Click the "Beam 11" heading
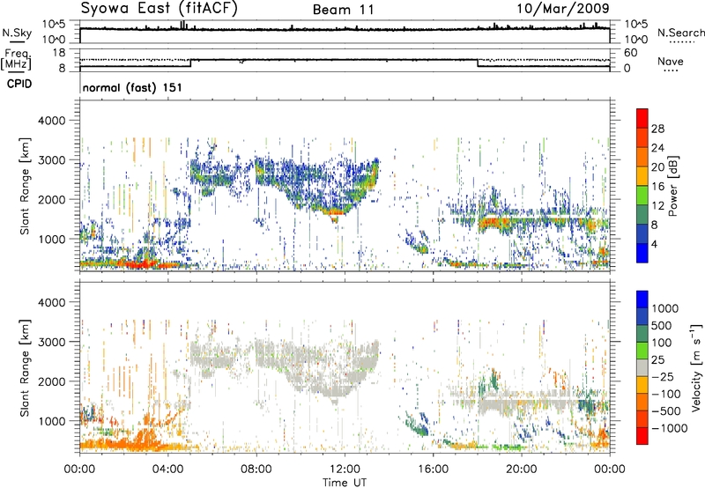Image resolution: width=705 pixels, height=488 pixels. click(344, 10)
